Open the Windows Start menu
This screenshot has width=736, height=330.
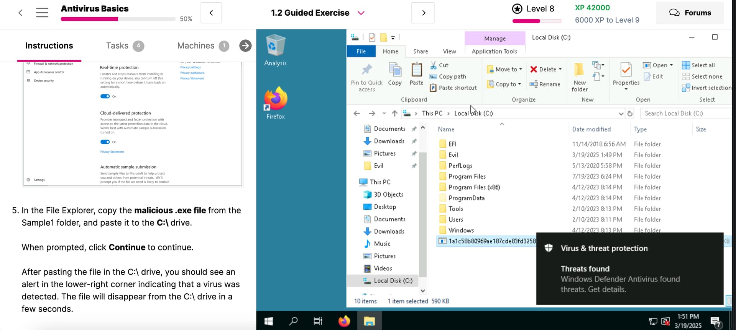click(269, 321)
